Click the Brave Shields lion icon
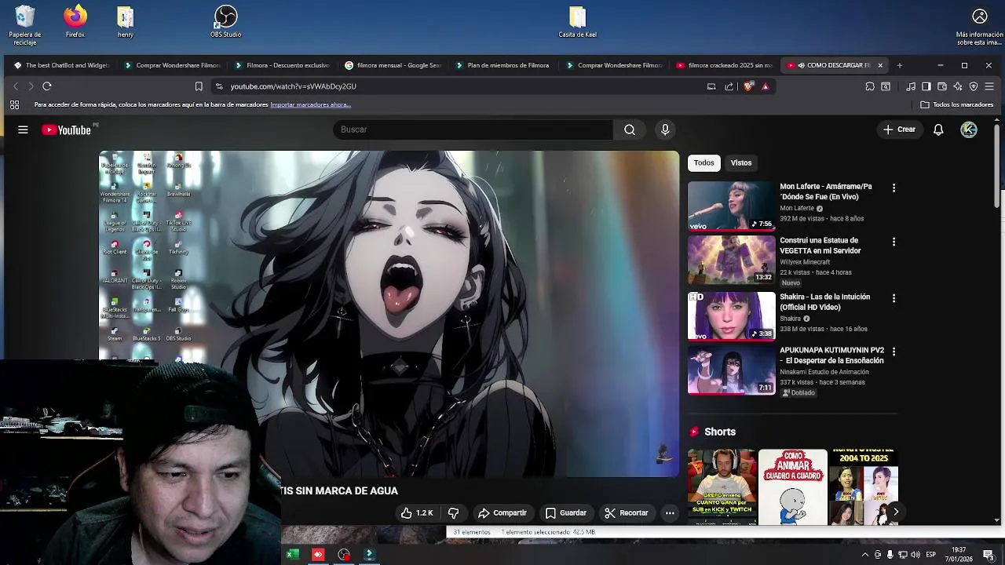This screenshot has width=1005, height=565. [x=748, y=86]
